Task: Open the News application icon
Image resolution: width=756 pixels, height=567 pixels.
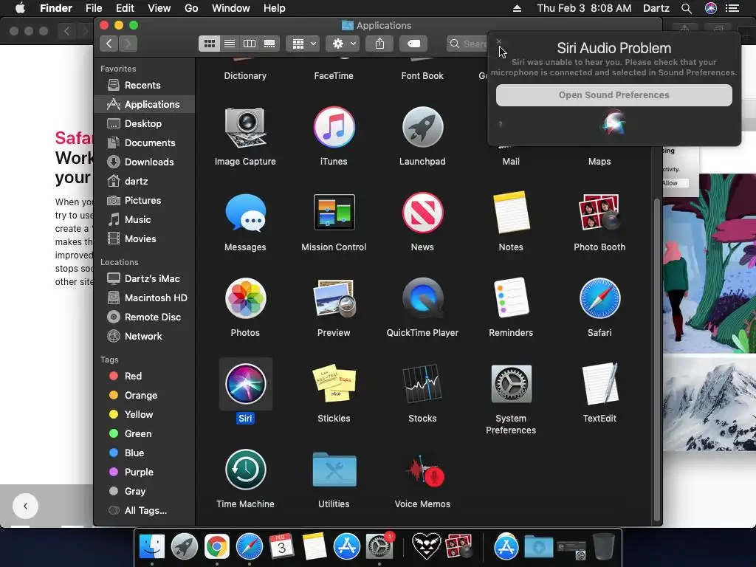Action: [x=422, y=213]
